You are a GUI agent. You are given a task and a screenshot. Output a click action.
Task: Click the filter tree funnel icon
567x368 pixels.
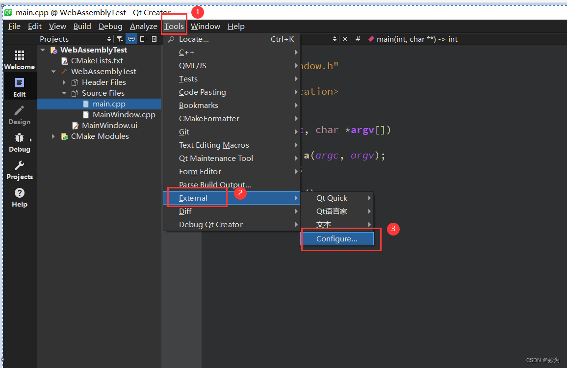pos(119,39)
